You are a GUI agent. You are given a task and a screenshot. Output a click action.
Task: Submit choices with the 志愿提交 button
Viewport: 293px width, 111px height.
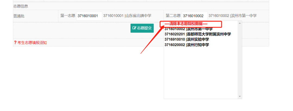[142, 28]
